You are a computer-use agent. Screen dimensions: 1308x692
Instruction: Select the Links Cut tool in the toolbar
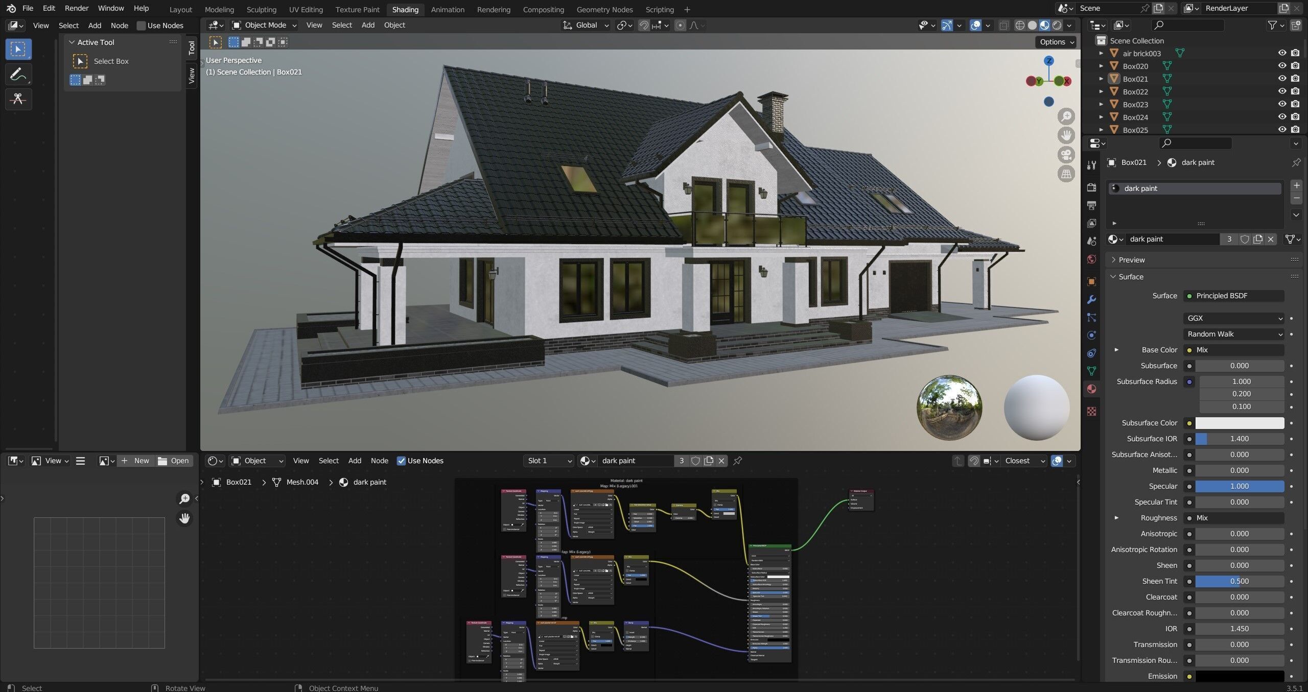pyautogui.click(x=18, y=99)
